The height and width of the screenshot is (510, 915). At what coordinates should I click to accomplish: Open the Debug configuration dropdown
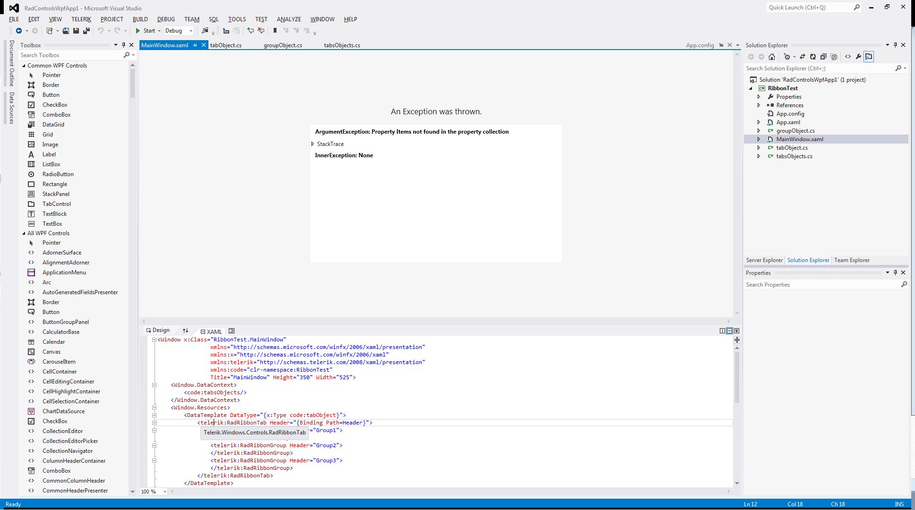(190, 31)
